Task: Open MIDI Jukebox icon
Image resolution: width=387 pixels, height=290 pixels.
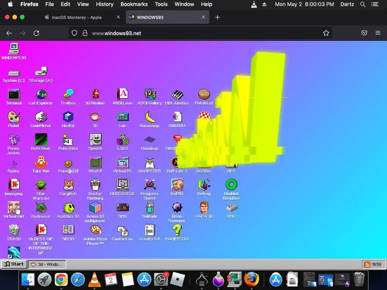Action: [177, 97]
